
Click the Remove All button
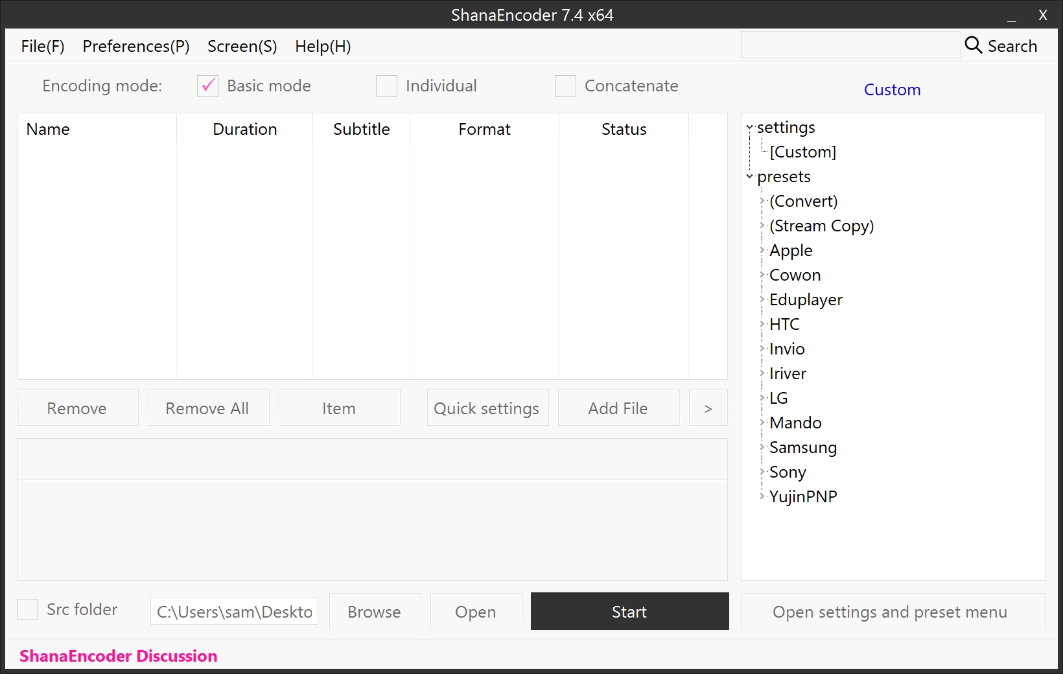209,408
